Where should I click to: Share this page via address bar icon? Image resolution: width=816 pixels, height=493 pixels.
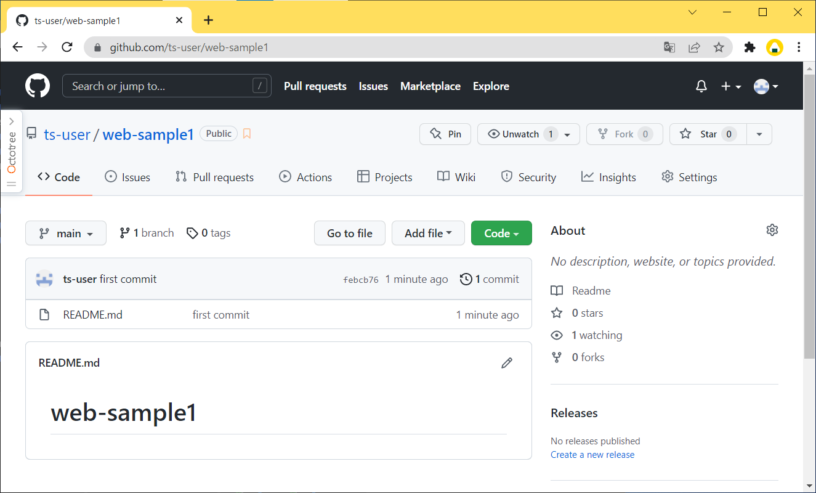(x=694, y=47)
